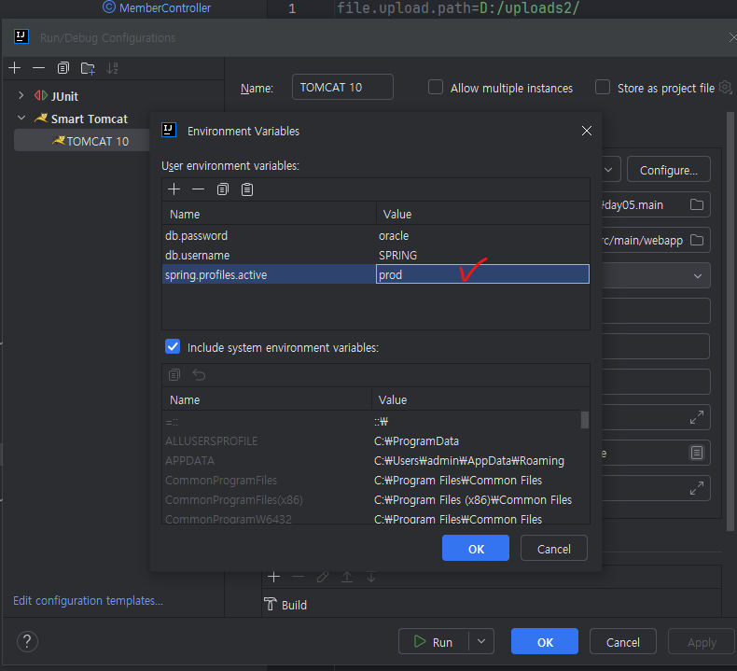The height and width of the screenshot is (671, 737).
Task: Click the revert icon for system variables
Action: 199,375
